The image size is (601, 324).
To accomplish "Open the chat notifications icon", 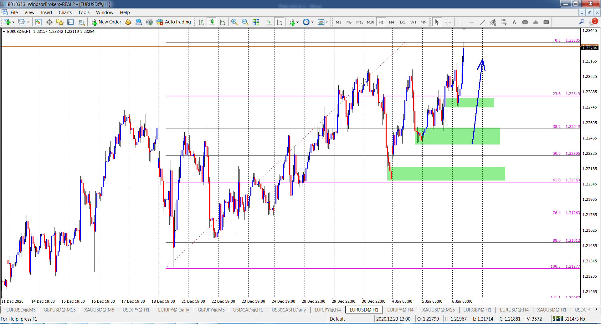I will (593, 22).
